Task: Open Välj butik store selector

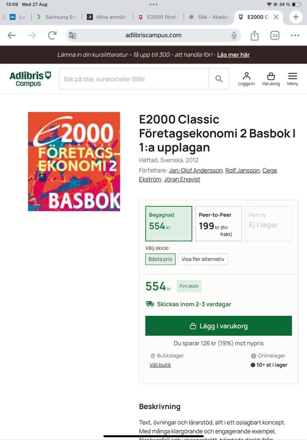Action: (x=160, y=365)
